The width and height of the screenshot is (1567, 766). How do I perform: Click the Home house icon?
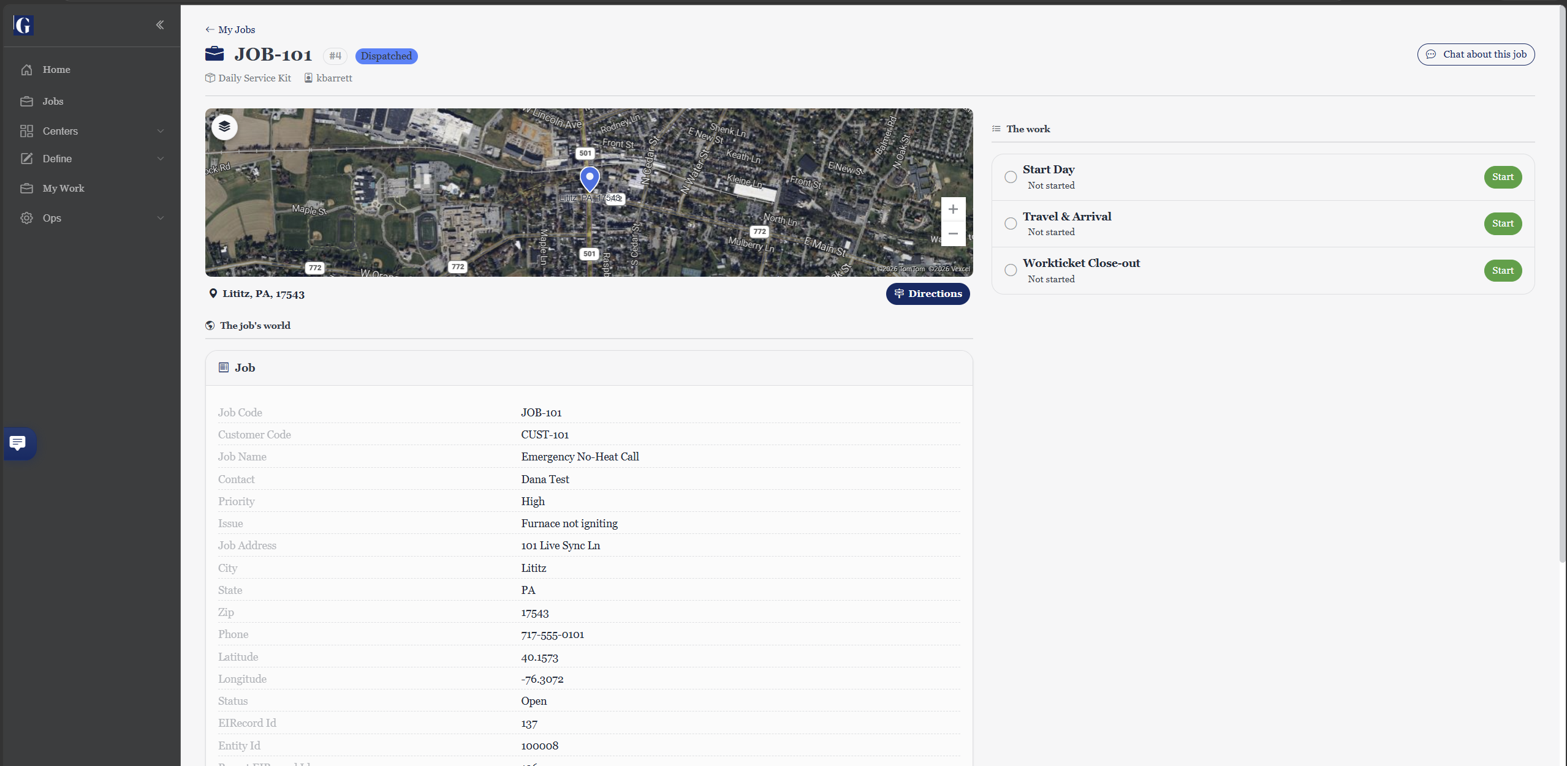pos(26,70)
